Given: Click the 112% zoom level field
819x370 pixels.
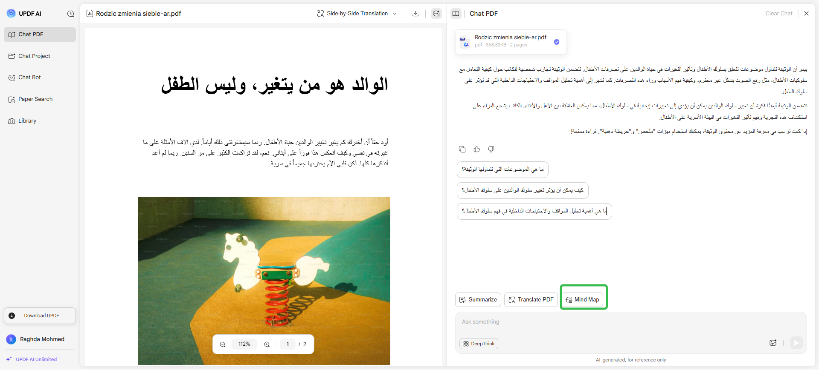Looking at the screenshot, I should [x=244, y=344].
